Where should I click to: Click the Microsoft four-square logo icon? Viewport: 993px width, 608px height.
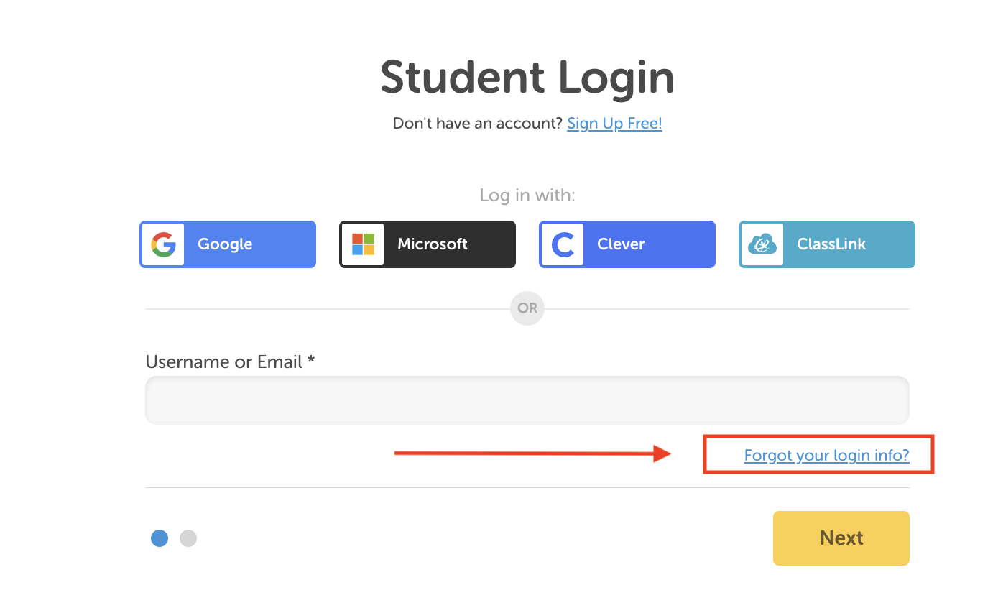(x=362, y=244)
